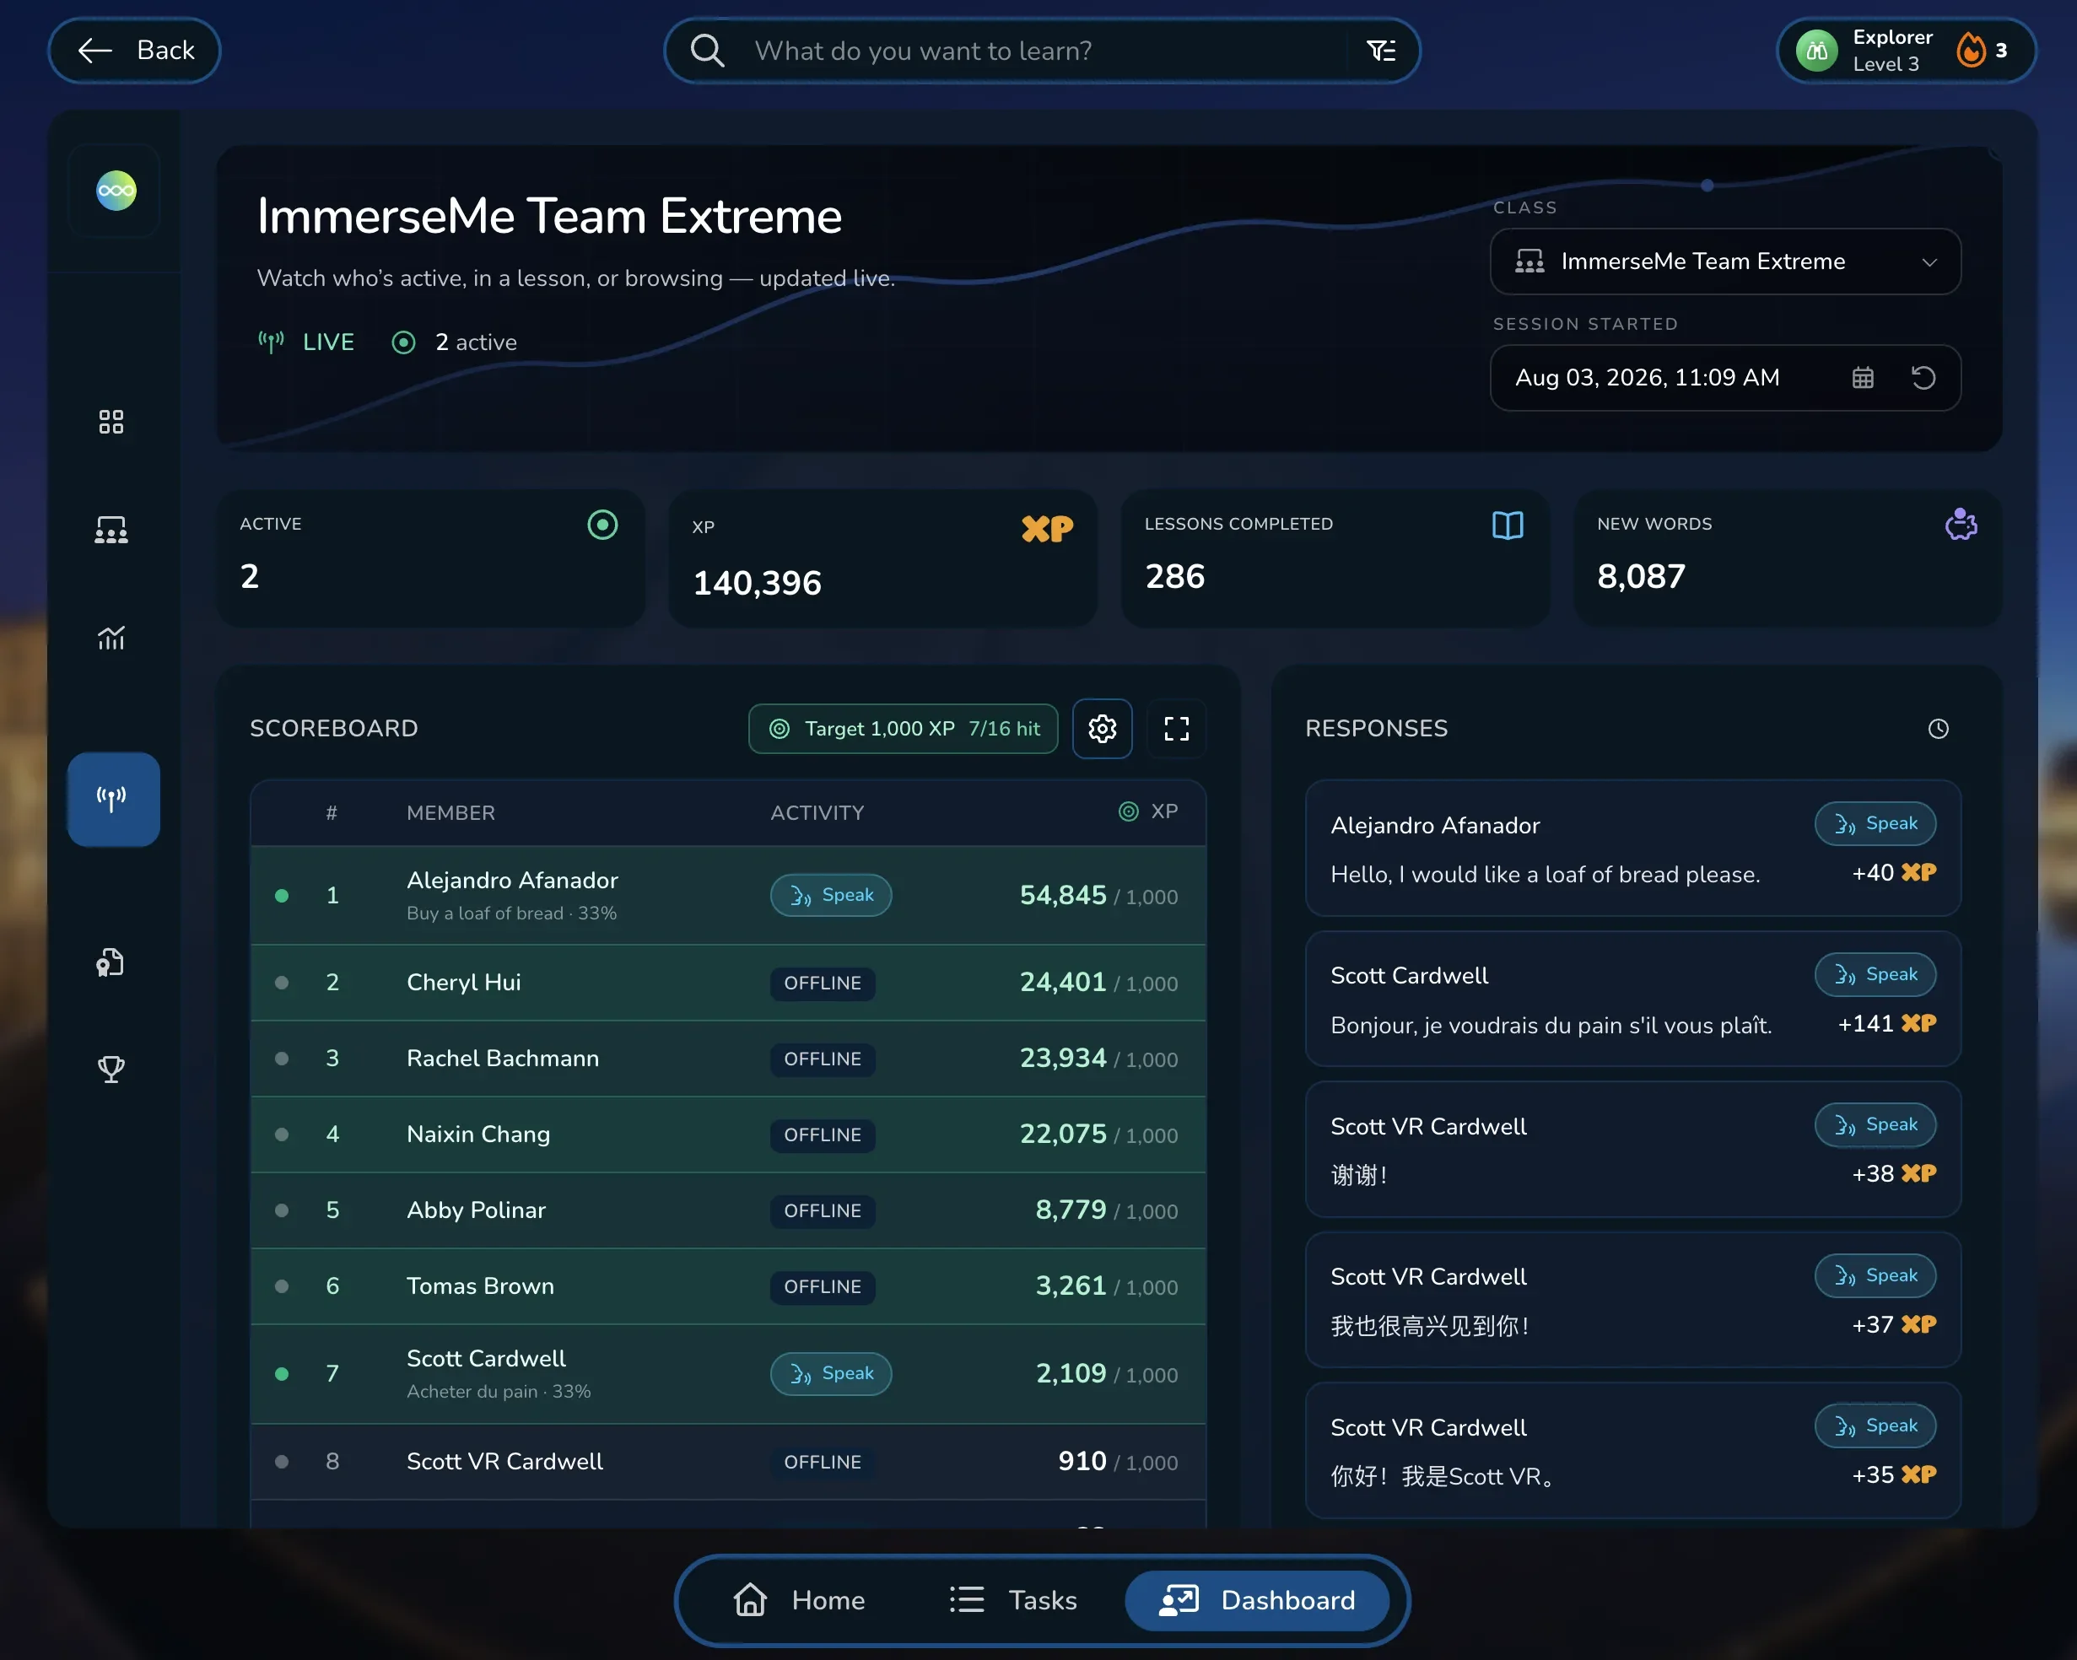Click the 286 lessons completed value

[1174, 576]
